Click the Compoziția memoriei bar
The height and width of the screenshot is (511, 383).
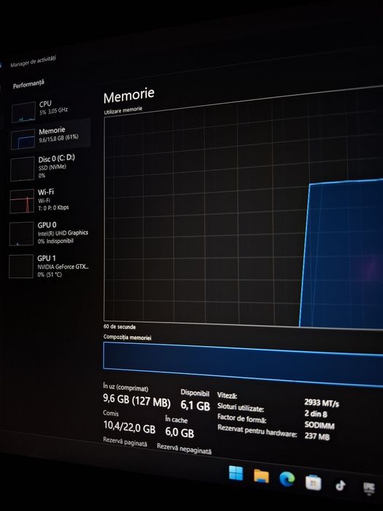tap(243, 364)
